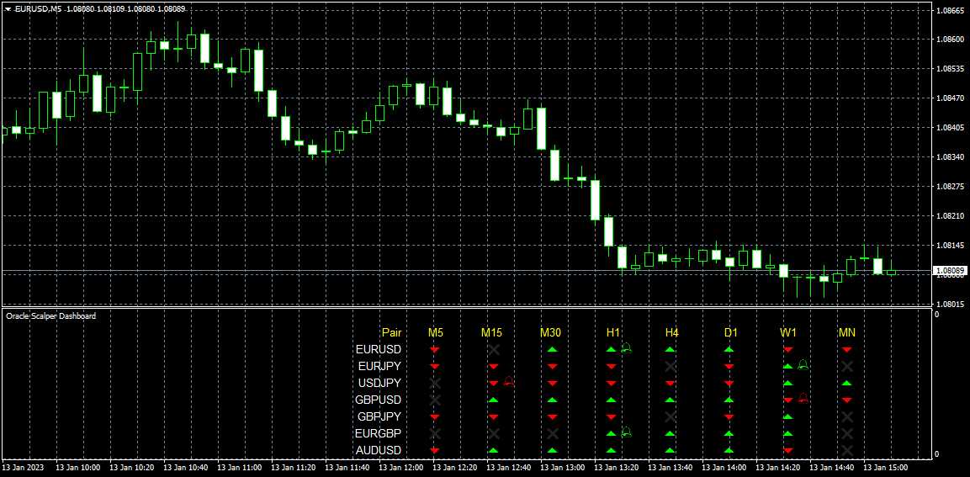Screen dimensions: 970x477
Task: Select the green up arrow for EURUSD D1
Action: 729,350
